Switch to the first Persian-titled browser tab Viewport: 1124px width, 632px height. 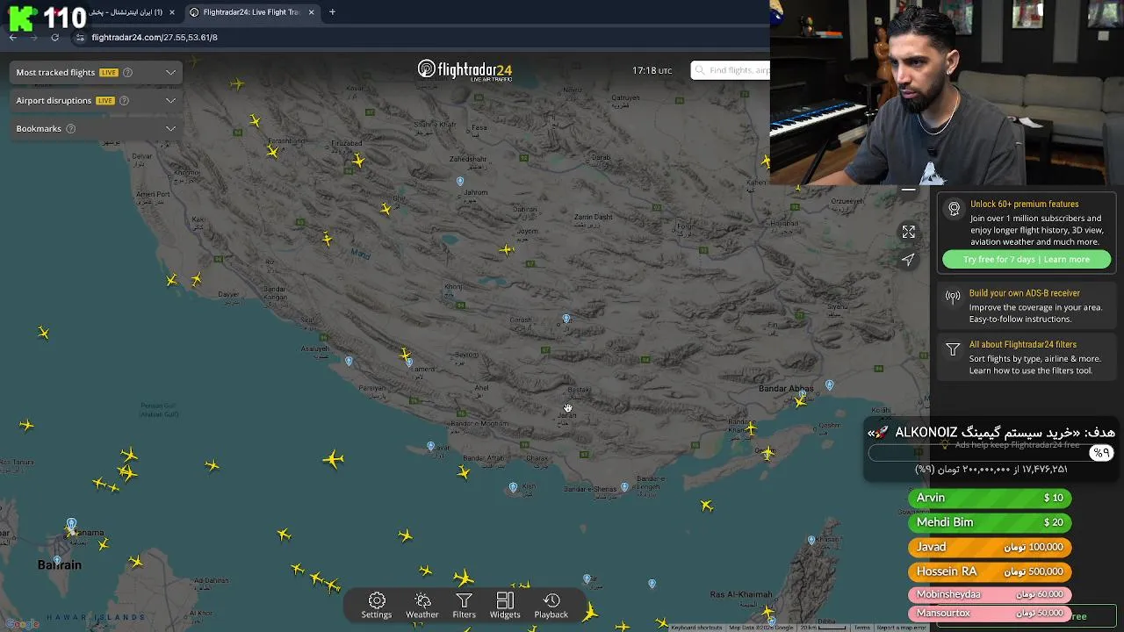click(x=123, y=12)
